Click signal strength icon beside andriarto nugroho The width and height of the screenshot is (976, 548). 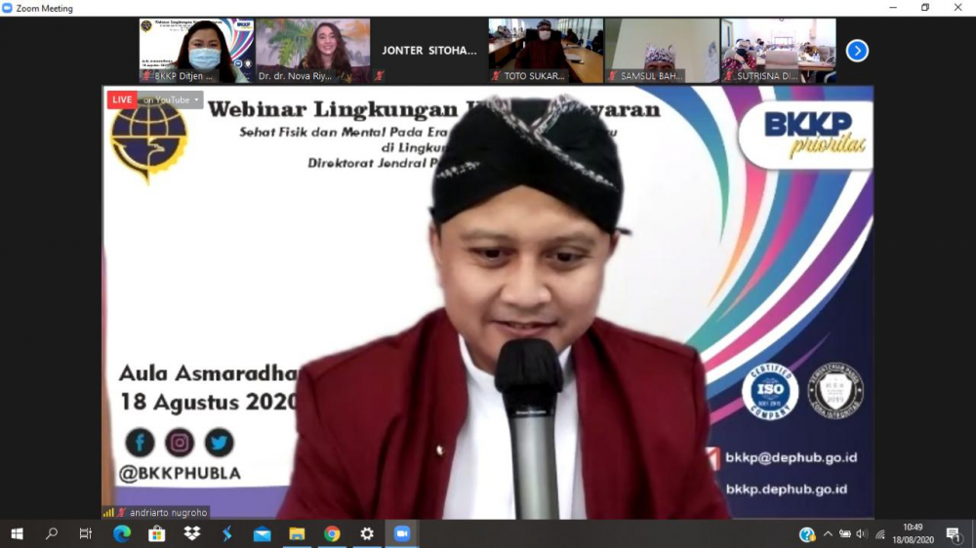(x=109, y=513)
